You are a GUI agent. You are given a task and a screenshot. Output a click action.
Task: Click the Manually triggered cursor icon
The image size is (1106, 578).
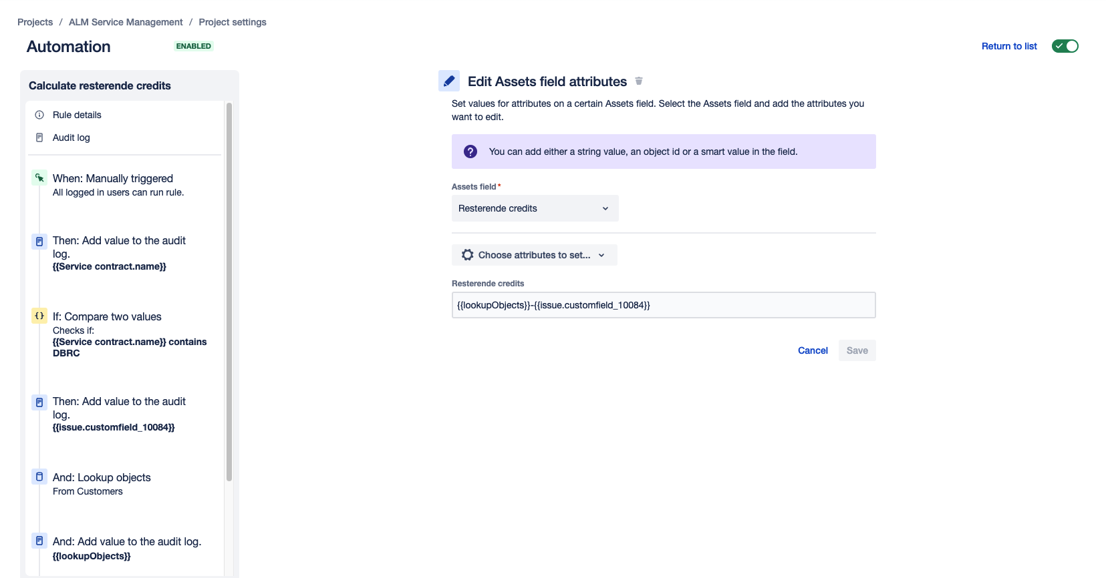pos(39,178)
